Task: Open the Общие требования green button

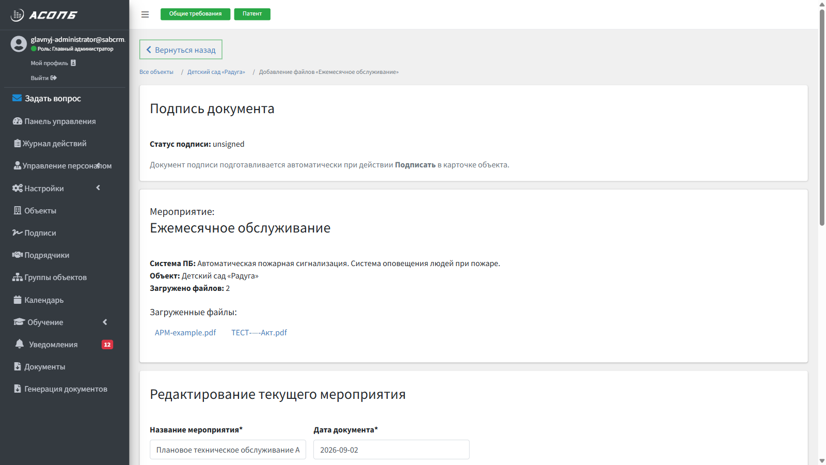Action: pos(195,14)
